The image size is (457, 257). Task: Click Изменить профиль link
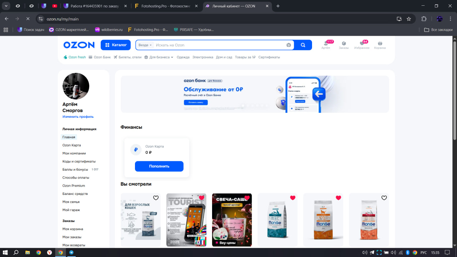click(78, 117)
